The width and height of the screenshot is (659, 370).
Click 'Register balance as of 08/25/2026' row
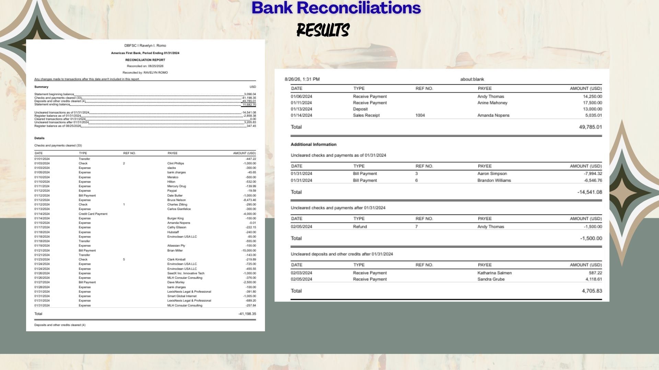click(x=145, y=126)
